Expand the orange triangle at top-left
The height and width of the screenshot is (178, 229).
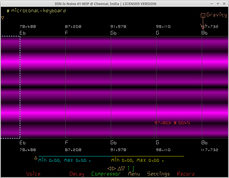tap(3, 18)
